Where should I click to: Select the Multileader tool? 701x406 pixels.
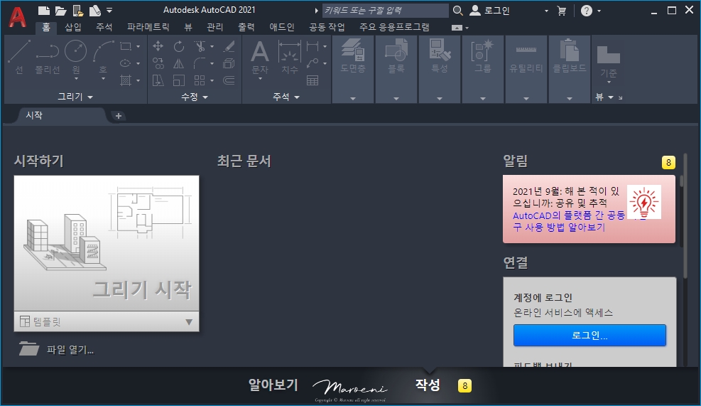point(313,63)
